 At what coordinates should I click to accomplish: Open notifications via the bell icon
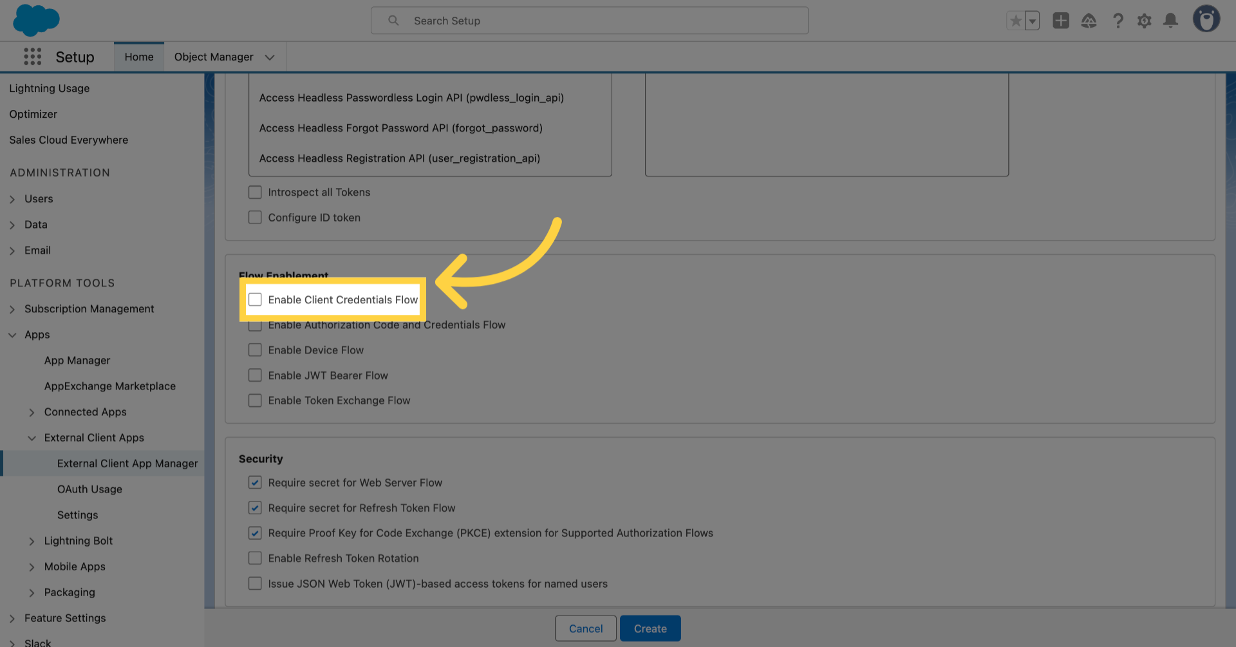pyautogui.click(x=1171, y=20)
